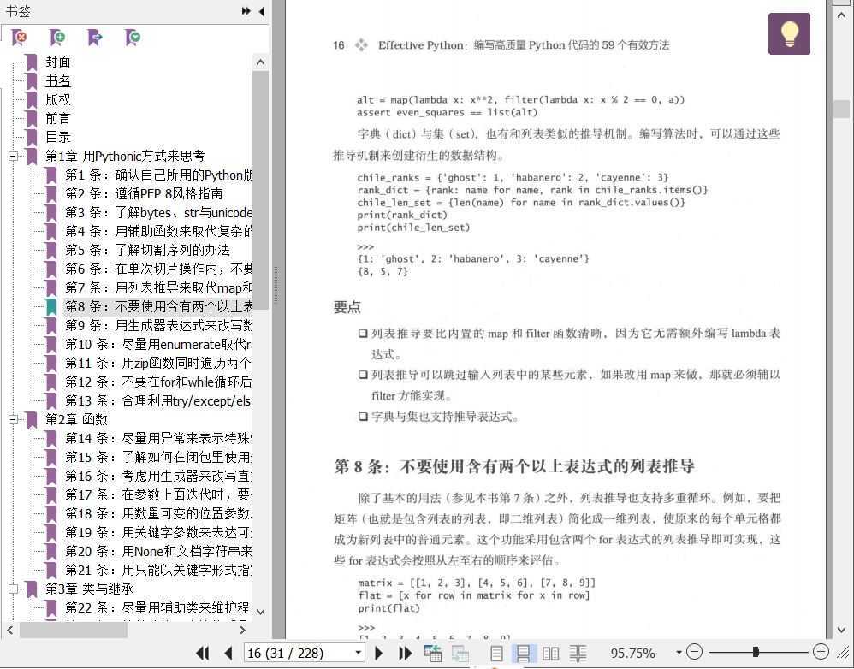
Task: Click the document vertical scrollbar thumb
Action: (841, 109)
